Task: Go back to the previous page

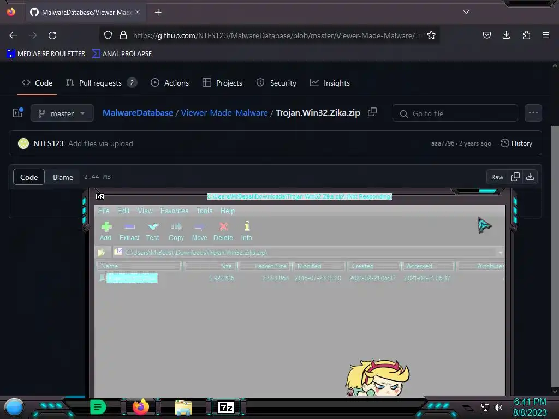Action: (13, 35)
